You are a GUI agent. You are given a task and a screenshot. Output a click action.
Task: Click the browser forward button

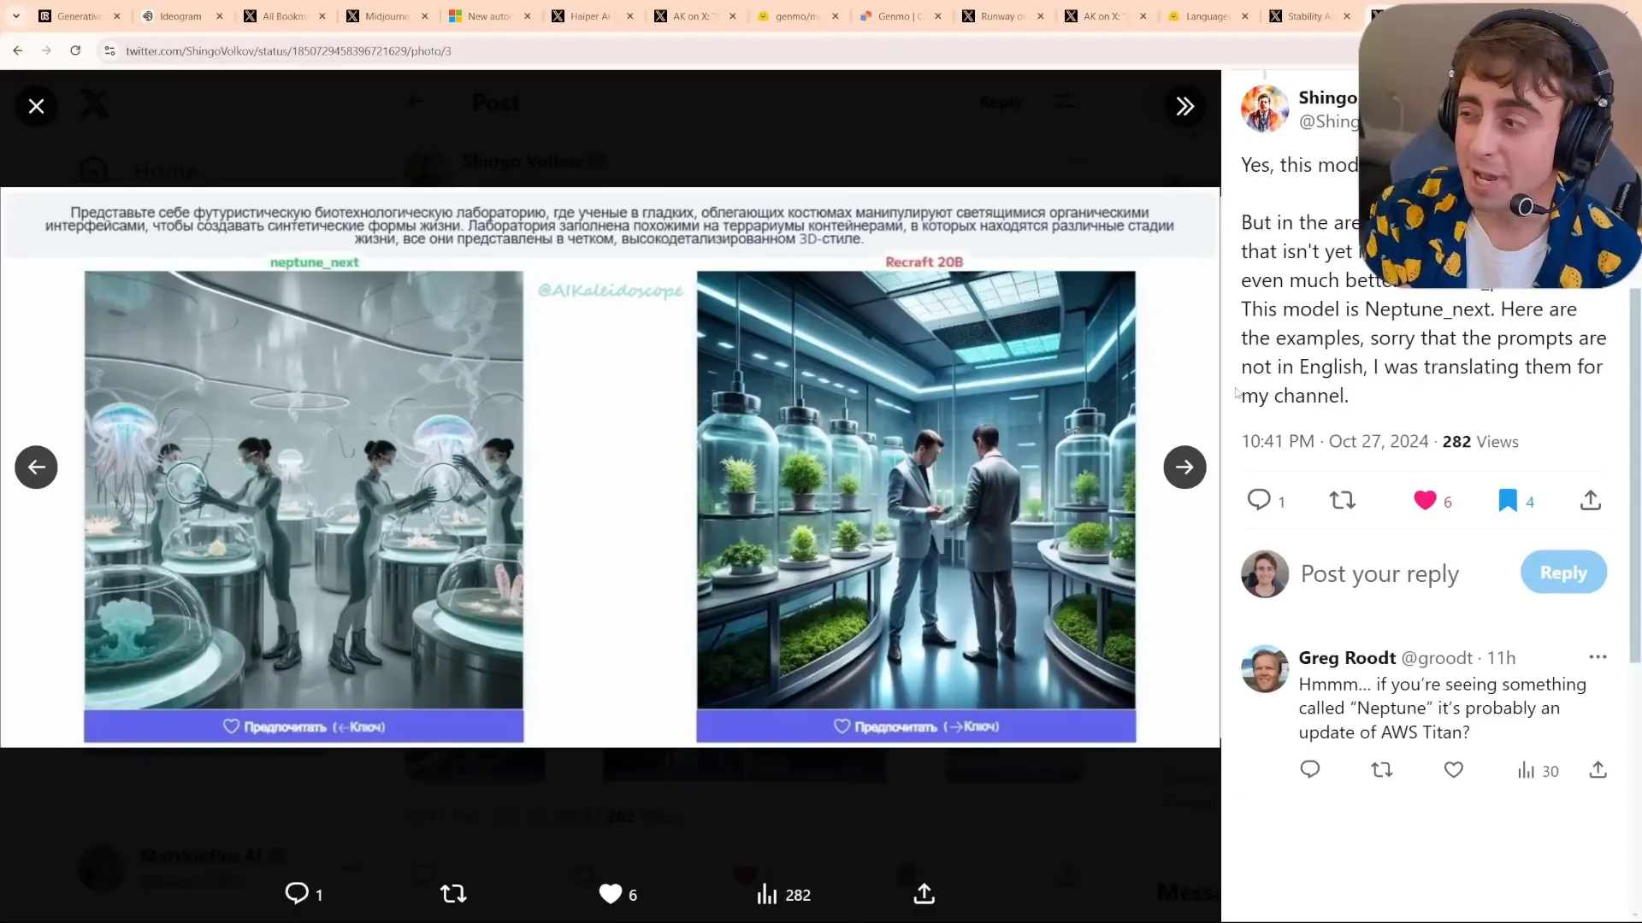point(46,50)
